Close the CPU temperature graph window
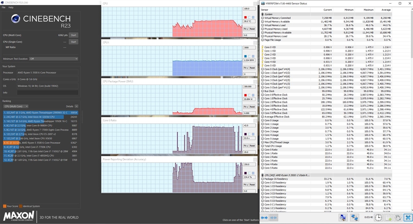The width and height of the screenshot is (413, 224). [x=255, y=4]
